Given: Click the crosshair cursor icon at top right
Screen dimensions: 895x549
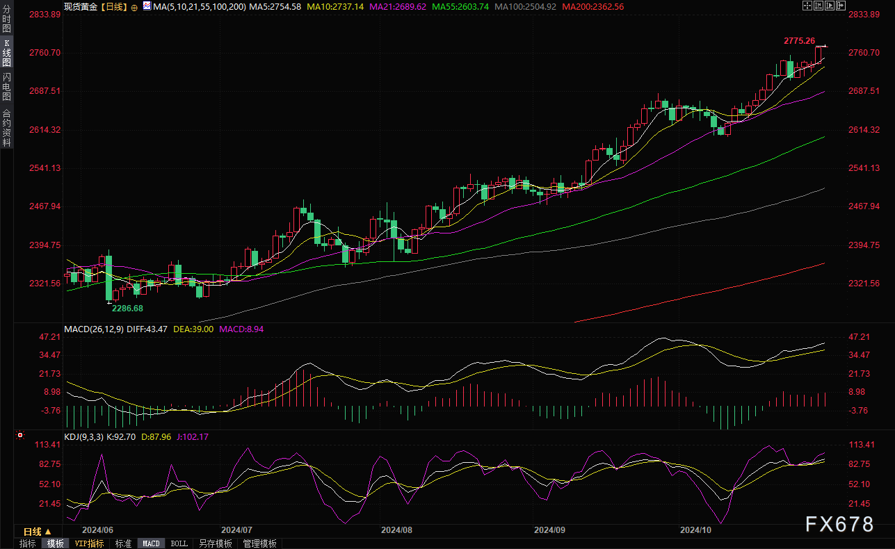Looking at the screenshot, I should (807, 6).
